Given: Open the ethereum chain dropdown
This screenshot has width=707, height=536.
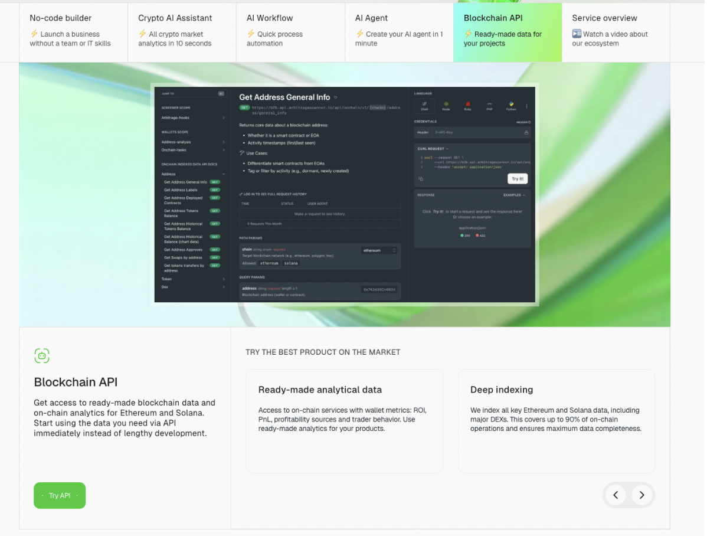Looking at the screenshot, I should click(380, 250).
